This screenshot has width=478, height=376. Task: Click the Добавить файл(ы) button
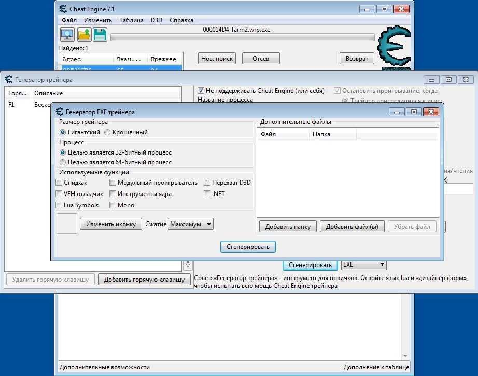pos(352,227)
